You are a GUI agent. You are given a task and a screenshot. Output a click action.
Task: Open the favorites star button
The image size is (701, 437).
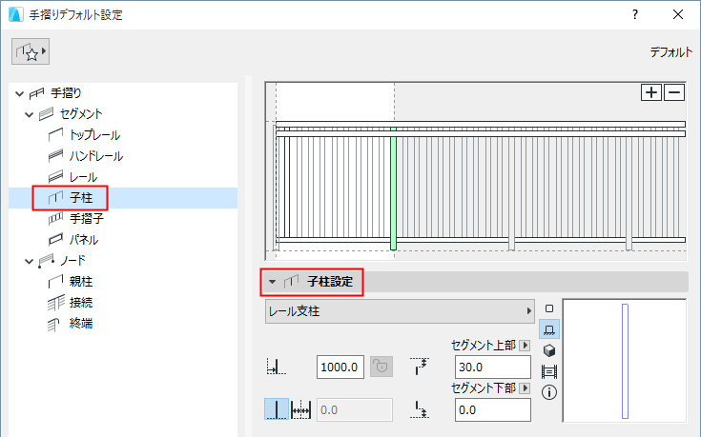point(30,51)
